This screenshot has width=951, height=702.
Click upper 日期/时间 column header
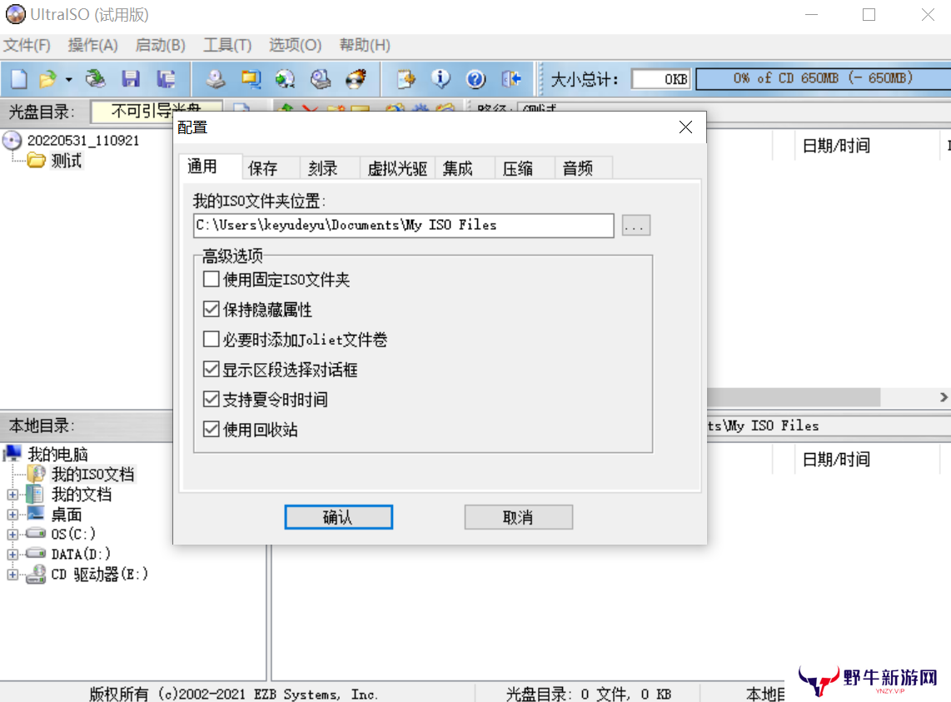tap(836, 146)
